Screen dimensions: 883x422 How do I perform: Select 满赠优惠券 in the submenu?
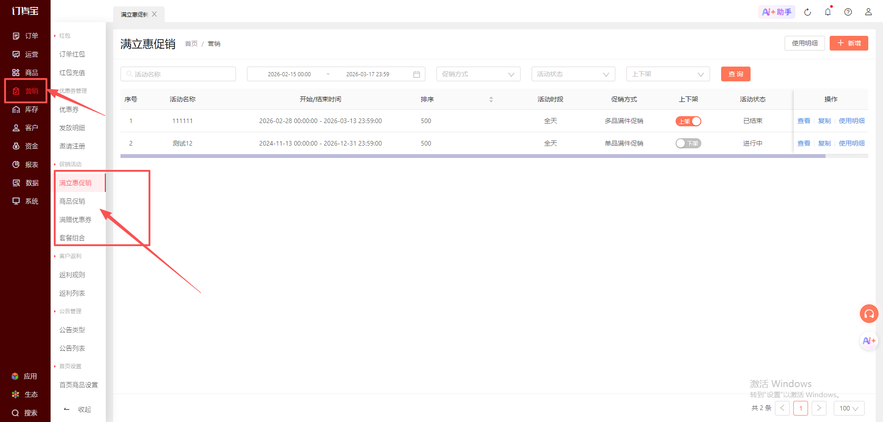75,219
